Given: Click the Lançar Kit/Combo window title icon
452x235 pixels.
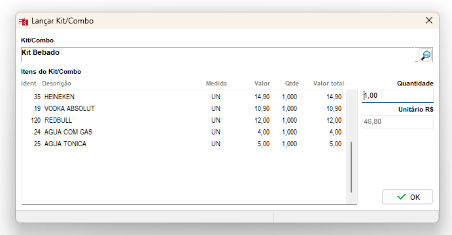Looking at the screenshot, I should 24,21.
